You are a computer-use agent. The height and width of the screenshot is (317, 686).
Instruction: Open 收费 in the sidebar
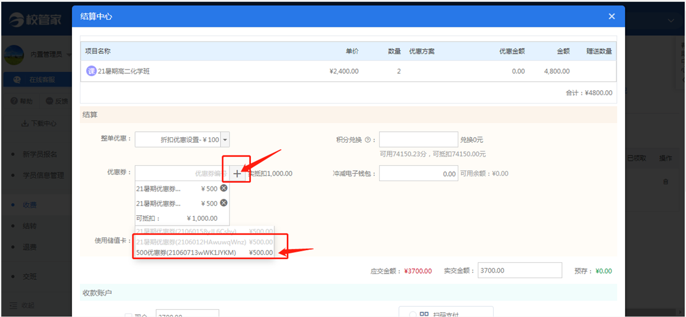30,205
